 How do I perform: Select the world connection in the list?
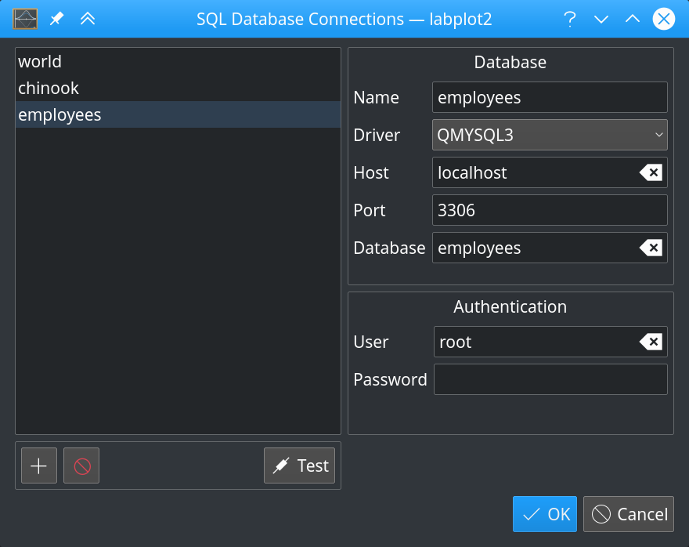pos(178,61)
